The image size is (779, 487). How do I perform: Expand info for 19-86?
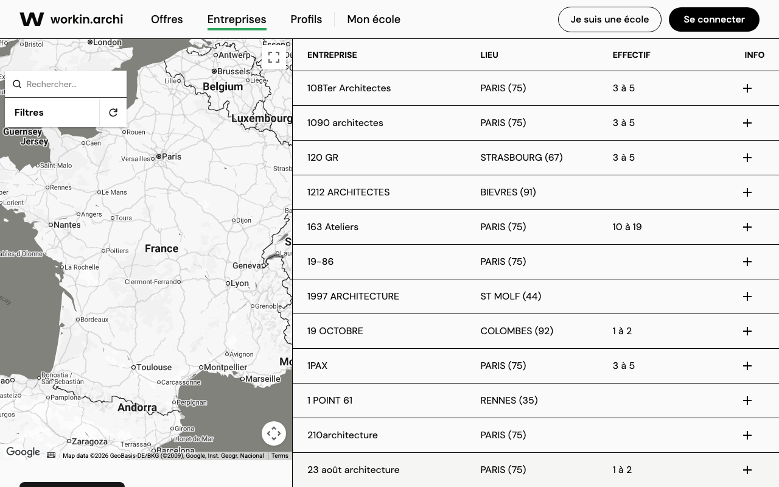747,262
